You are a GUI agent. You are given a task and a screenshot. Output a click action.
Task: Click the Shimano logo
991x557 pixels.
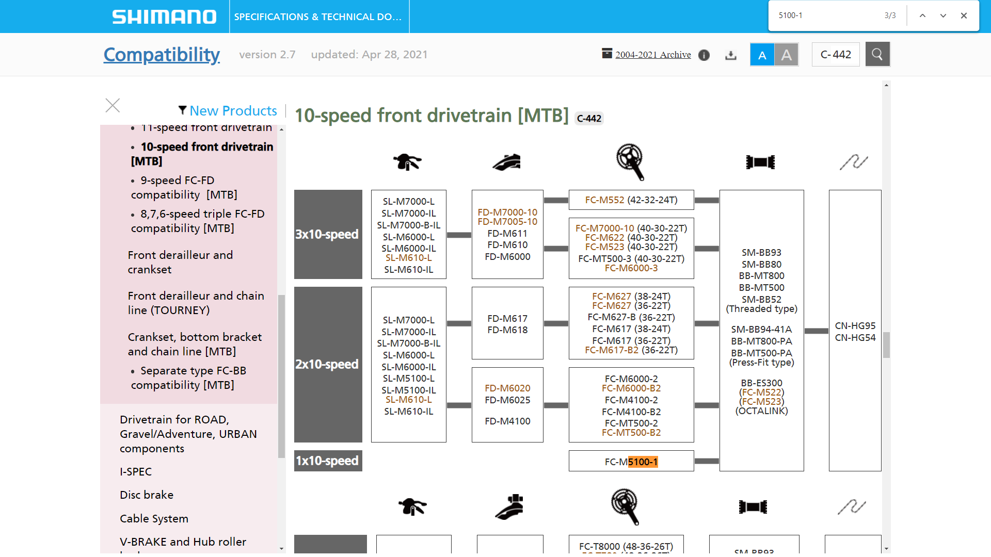click(165, 17)
